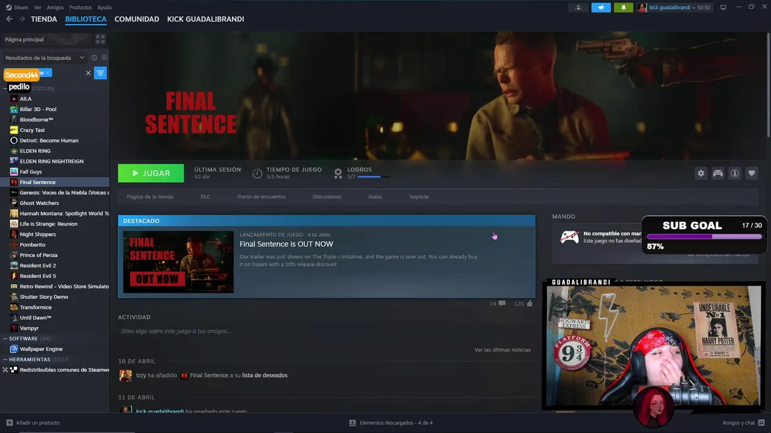Like the announcement with thumbs up

(529, 304)
